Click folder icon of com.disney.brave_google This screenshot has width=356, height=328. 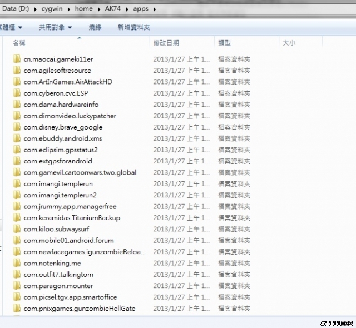click(x=17, y=127)
